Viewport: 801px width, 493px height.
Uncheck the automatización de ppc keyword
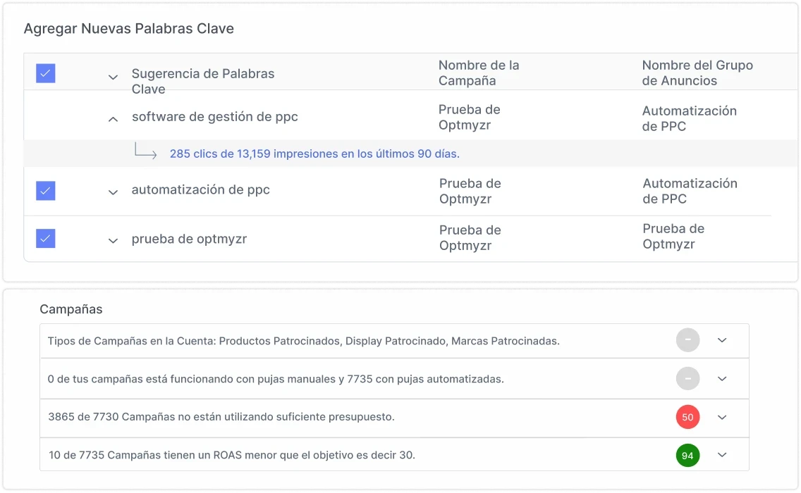45,190
